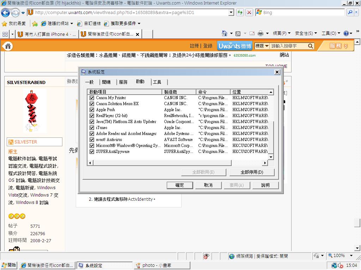Open the 標題 search type dropdown

point(262,46)
